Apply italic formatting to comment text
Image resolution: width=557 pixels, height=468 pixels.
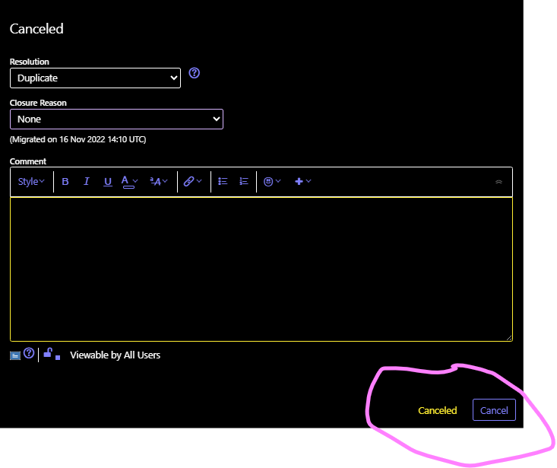87,182
